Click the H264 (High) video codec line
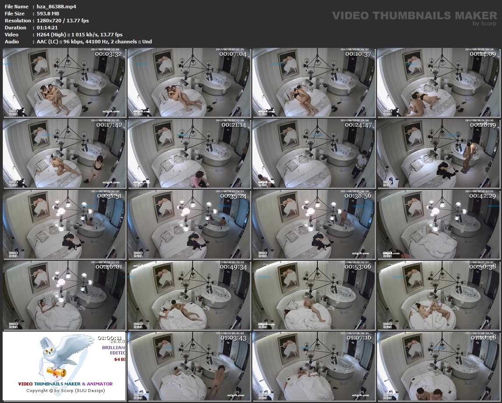This screenshot has width=502, height=403. click(80, 35)
